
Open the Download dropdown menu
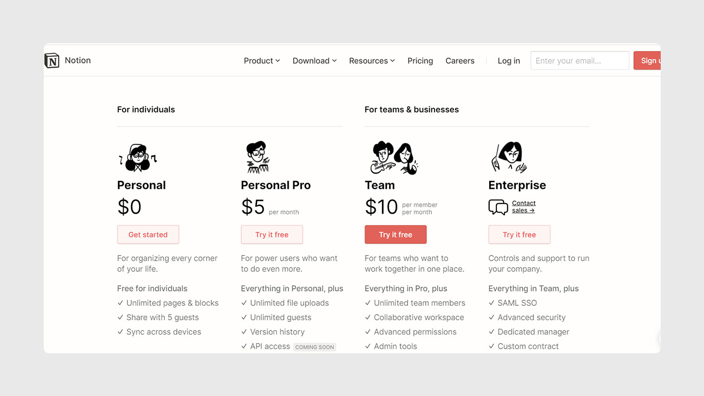(x=314, y=61)
